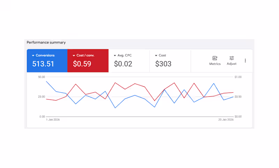279x168 pixels.
Task: Expand the Cost metric dropdown arrow
Action: [156, 56]
